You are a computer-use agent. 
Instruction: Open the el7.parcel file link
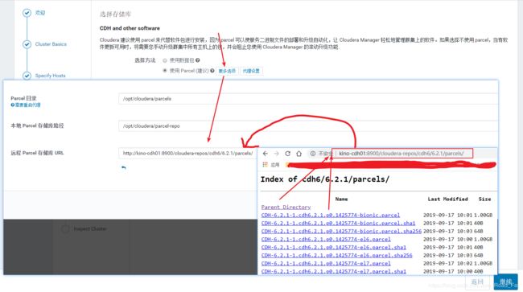(326, 263)
